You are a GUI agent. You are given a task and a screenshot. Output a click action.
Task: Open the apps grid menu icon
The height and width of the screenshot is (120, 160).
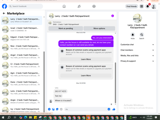click(x=141, y=6)
